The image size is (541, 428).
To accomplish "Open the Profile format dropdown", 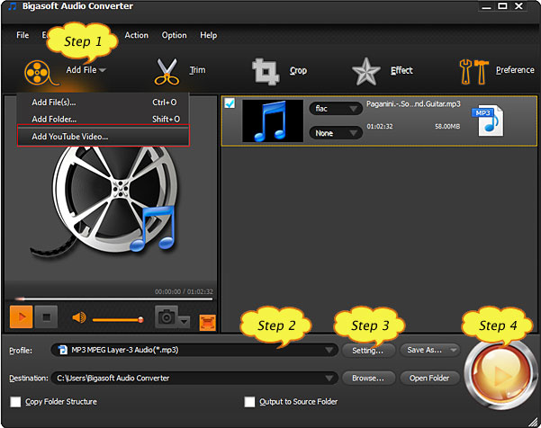I will [194, 350].
